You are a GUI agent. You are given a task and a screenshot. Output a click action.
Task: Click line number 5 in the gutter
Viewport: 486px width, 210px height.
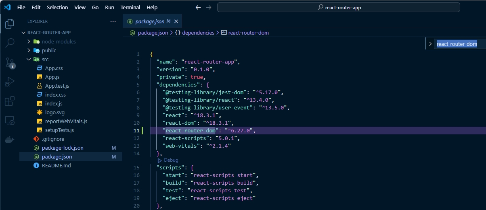(x=138, y=84)
